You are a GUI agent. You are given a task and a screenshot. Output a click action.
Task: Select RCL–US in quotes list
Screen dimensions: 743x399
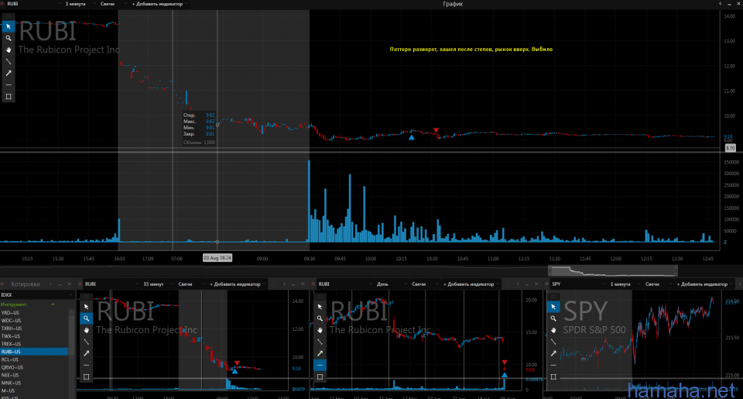34,359
